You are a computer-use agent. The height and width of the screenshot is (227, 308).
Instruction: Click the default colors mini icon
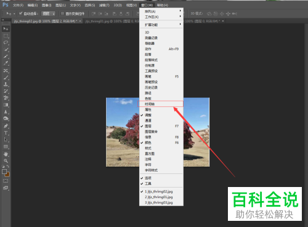pos(3,166)
